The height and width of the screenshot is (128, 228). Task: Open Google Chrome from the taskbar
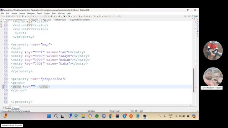[x=110, y=116]
